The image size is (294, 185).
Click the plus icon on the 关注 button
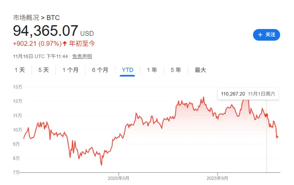(x=260, y=35)
